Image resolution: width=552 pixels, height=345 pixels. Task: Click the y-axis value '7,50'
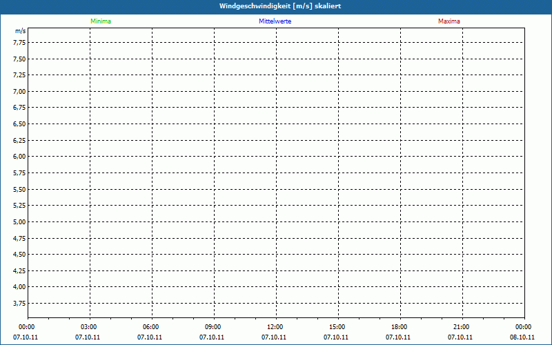pyautogui.click(x=19, y=59)
